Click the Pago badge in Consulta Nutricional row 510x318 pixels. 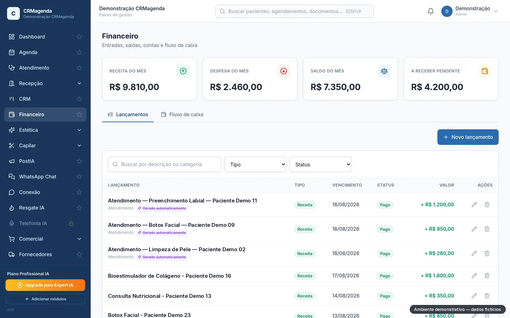(x=385, y=296)
